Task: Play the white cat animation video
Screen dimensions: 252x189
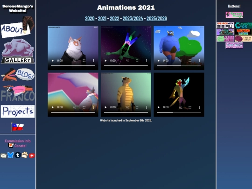Action: point(53,61)
